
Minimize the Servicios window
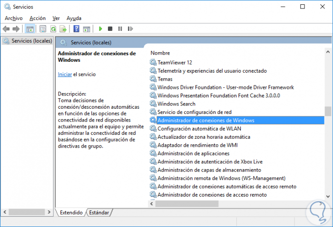point(283,7)
